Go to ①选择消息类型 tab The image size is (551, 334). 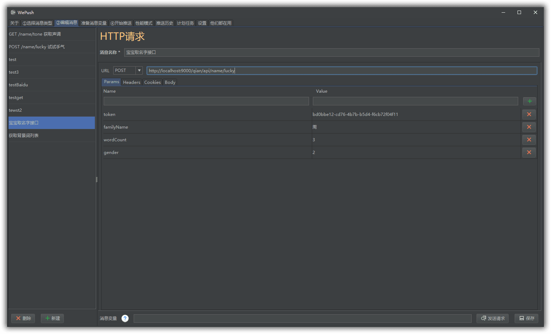click(x=37, y=23)
